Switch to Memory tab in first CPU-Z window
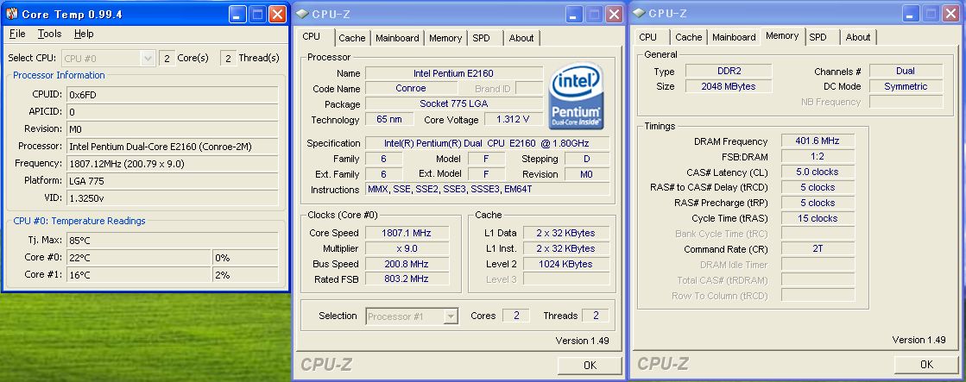This screenshot has height=382, width=966. pos(445,38)
